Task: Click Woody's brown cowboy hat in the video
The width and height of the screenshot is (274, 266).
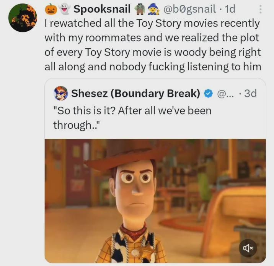Action: (x=126, y=157)
